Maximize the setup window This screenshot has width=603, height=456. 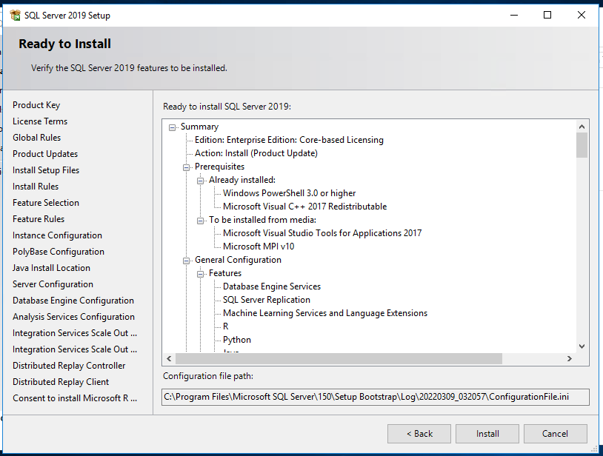(547, 15)
